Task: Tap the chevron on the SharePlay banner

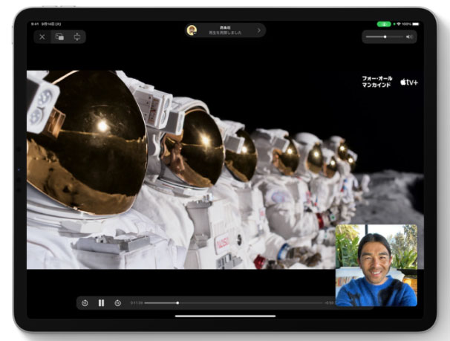Action: [x=259, y=30]
